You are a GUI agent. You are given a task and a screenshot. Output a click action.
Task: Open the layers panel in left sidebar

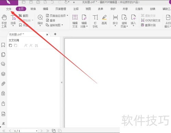(x=3, y=74)
